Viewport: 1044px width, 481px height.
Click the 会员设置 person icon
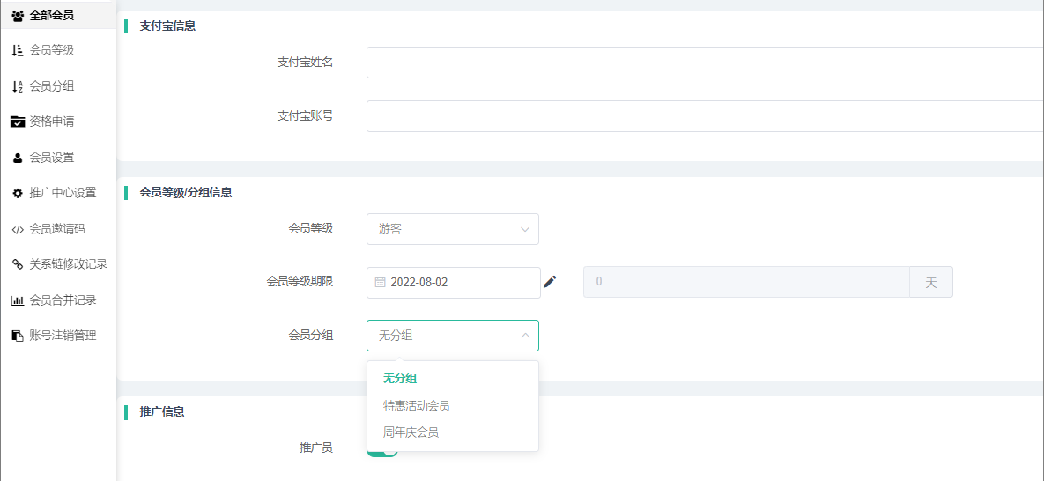pyautogui.click(x=18, y=158)
